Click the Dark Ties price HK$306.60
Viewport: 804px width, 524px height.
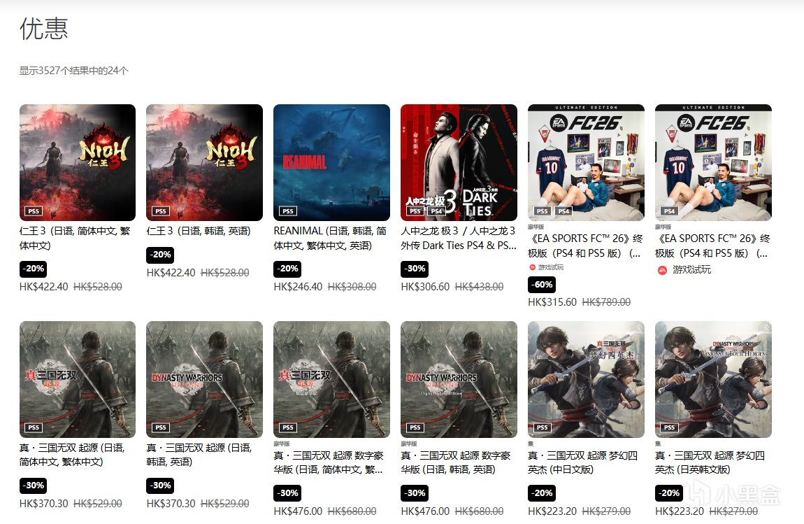point(425,287)
